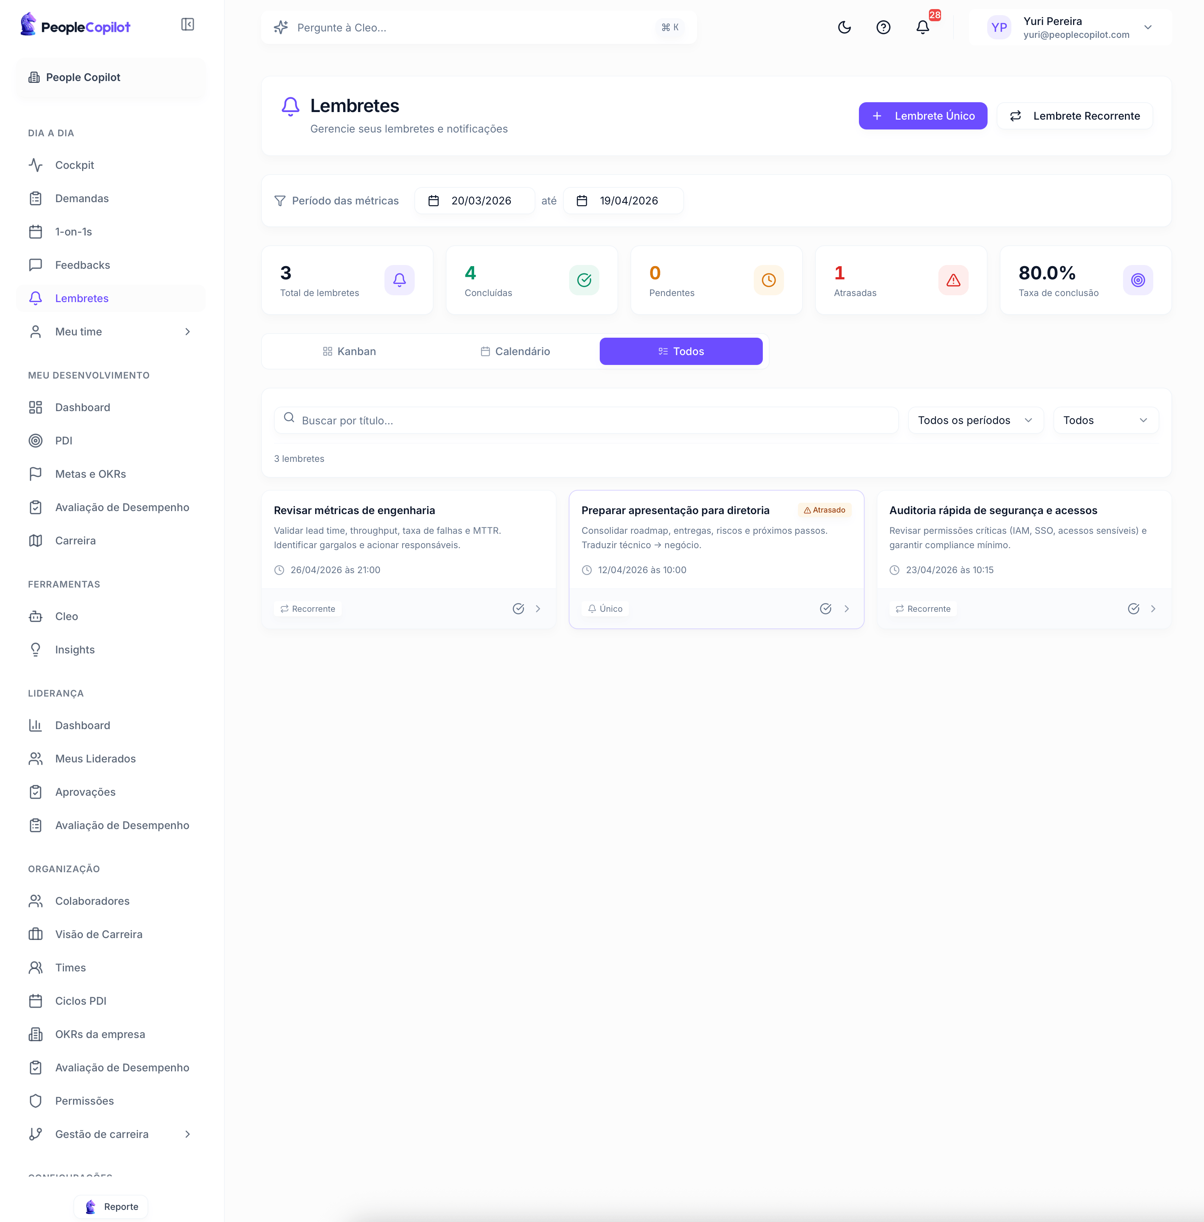Click Total de lembretes bell icon
Image resolution: width=1204 pixels, height=1222 pixels.
point(400,280)
